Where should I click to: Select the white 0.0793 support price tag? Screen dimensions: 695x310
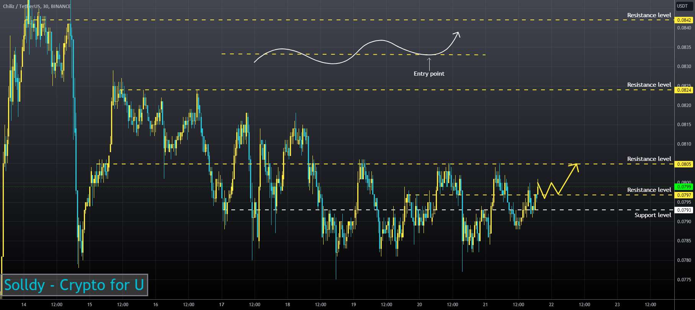tap(684, 210)
